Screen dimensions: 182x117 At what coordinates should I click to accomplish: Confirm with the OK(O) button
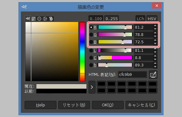[x=108, y=105]
